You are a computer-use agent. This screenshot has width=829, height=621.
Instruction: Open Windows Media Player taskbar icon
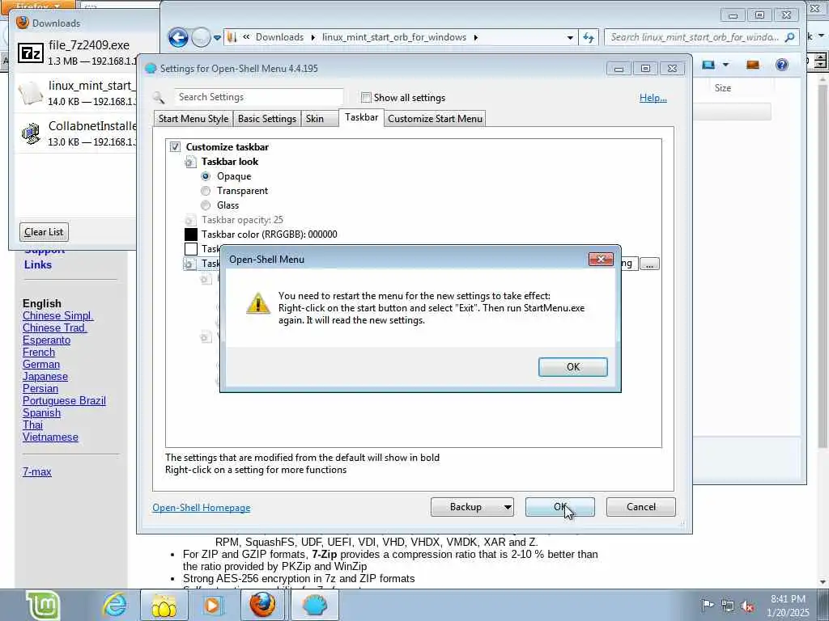[212, 605]
